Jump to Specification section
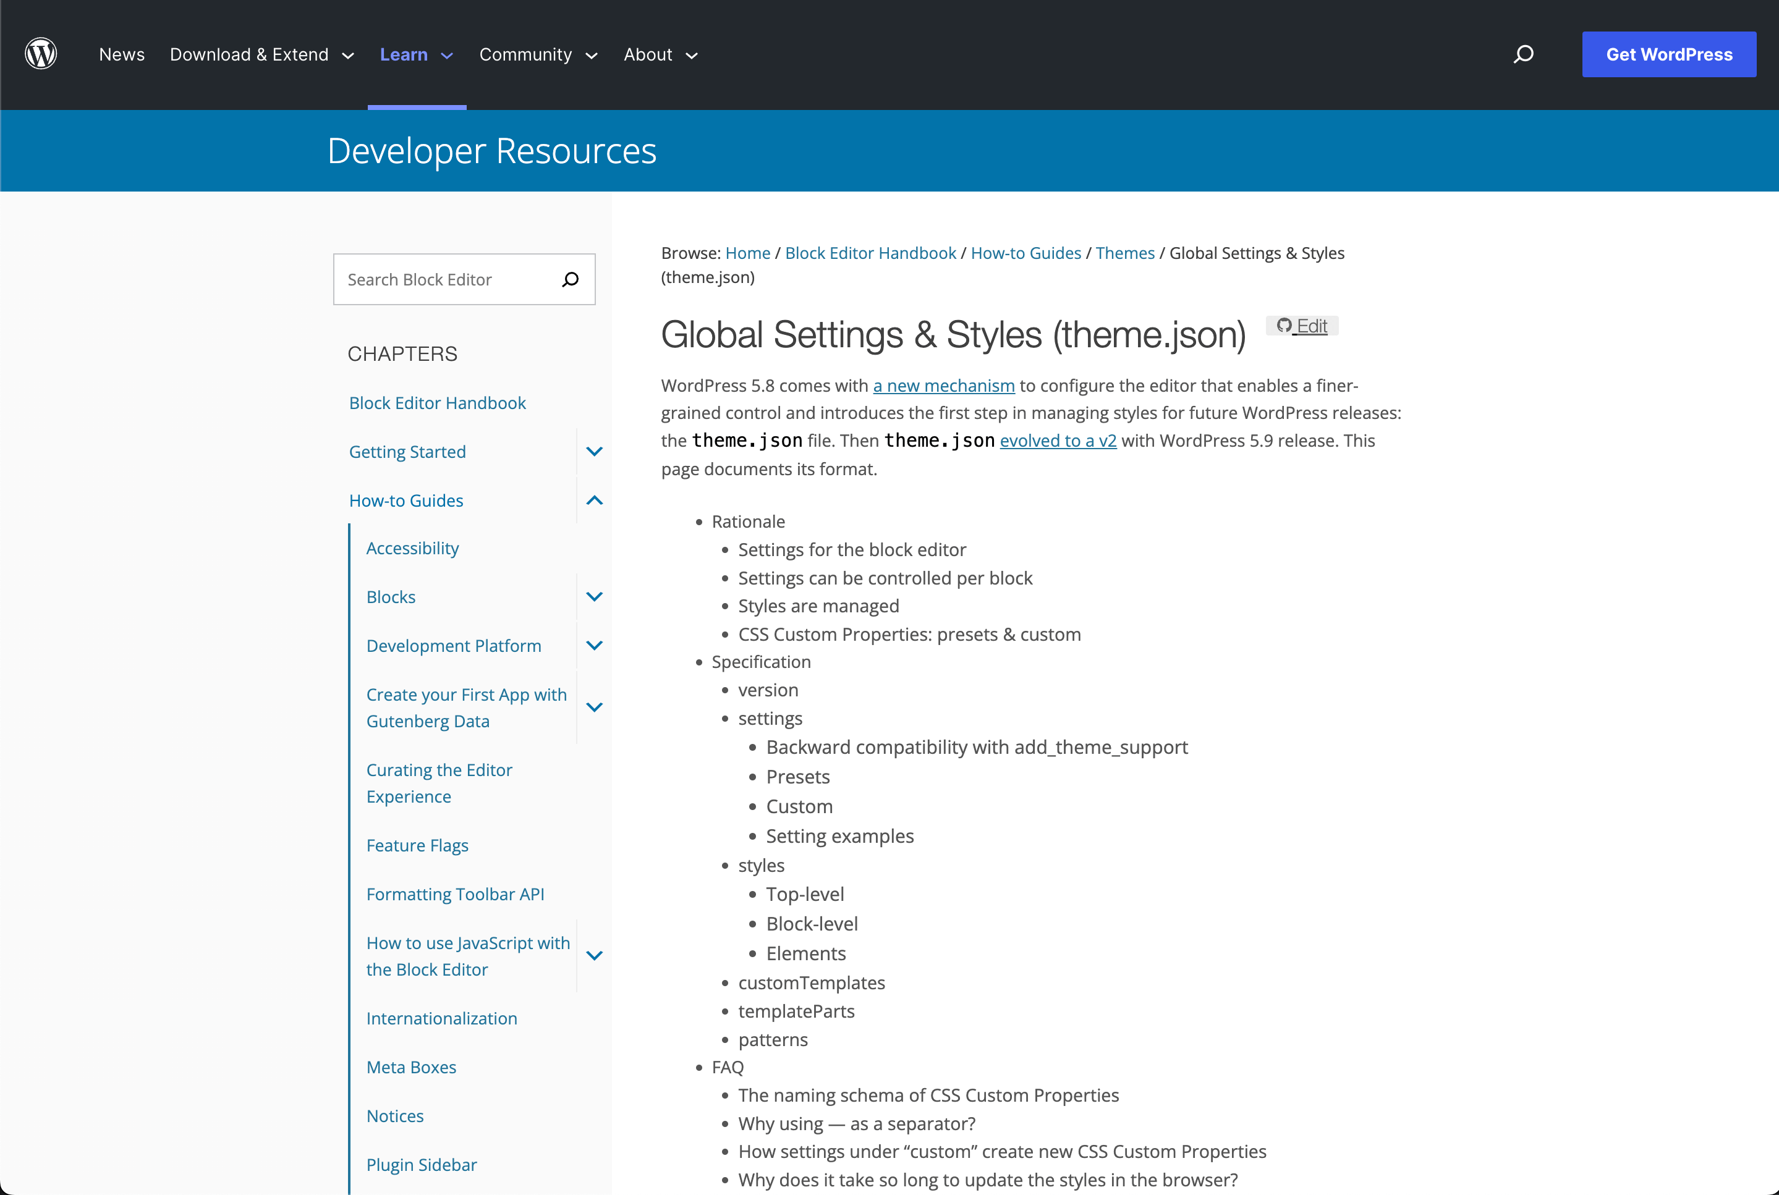The width and height of the screenshot is (1779, 1195). (x=761, y=662)
